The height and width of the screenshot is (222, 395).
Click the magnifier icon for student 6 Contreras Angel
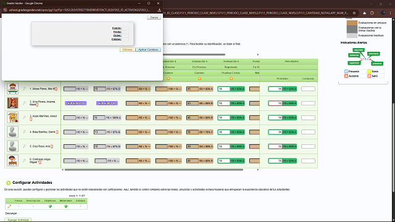[24, 160]
